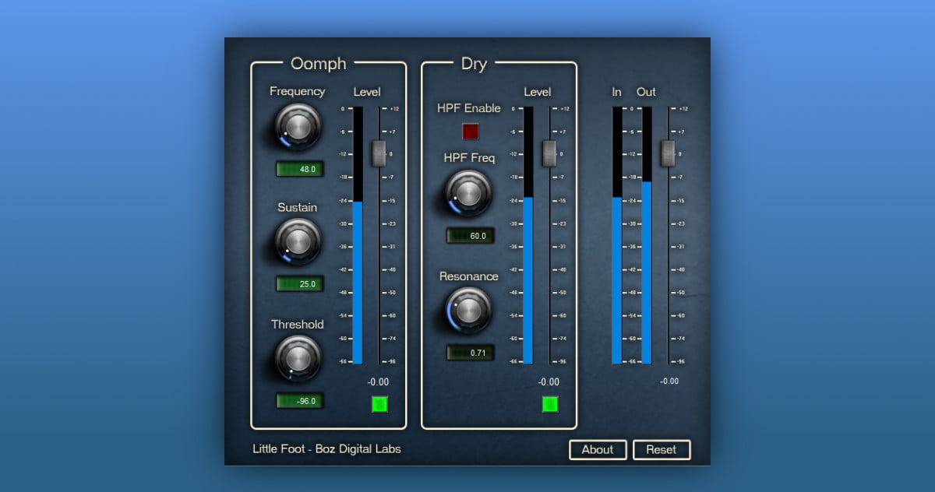Open the About dialog
This screenshot has width=935, height=492.
tap(598, 450)
